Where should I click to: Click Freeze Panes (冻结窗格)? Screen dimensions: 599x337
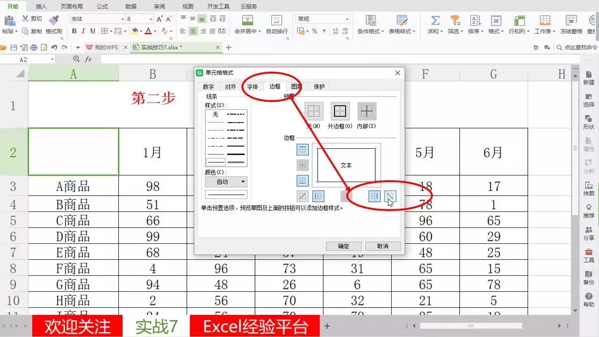571,24
